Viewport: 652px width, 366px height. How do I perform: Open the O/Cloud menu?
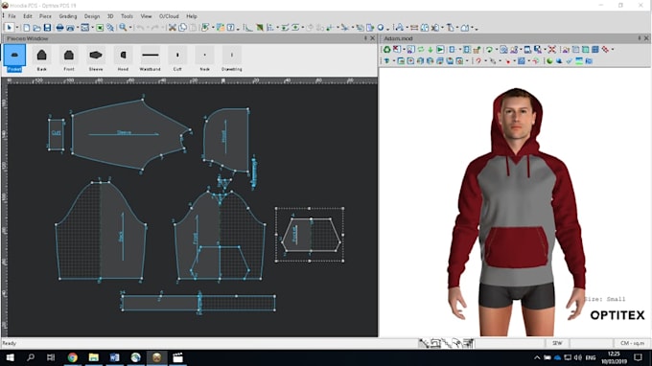tap(169, 16)
